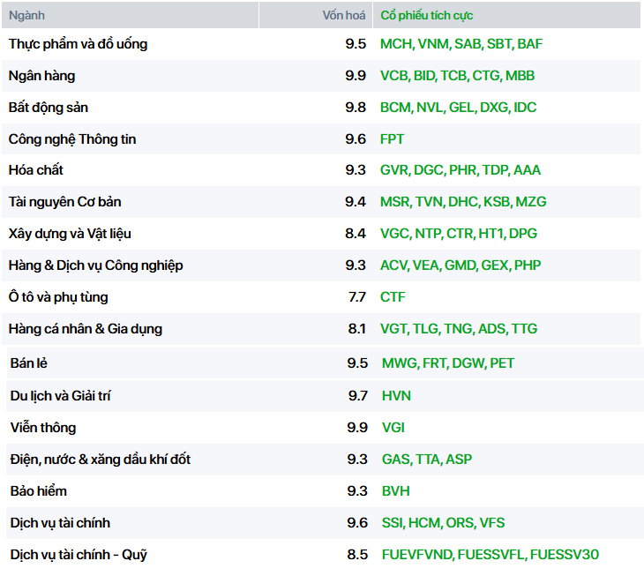Image resolution: width=644 pixels, height=576 pixels.
Task: Click the 8.1 value for Hàng cá nhân
Action: pyautogui.click(x=357, y=328)
